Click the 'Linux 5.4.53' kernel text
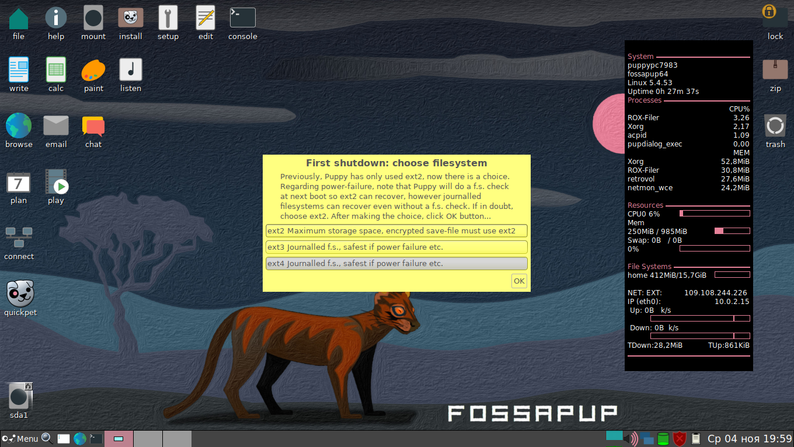 [650, 83]
